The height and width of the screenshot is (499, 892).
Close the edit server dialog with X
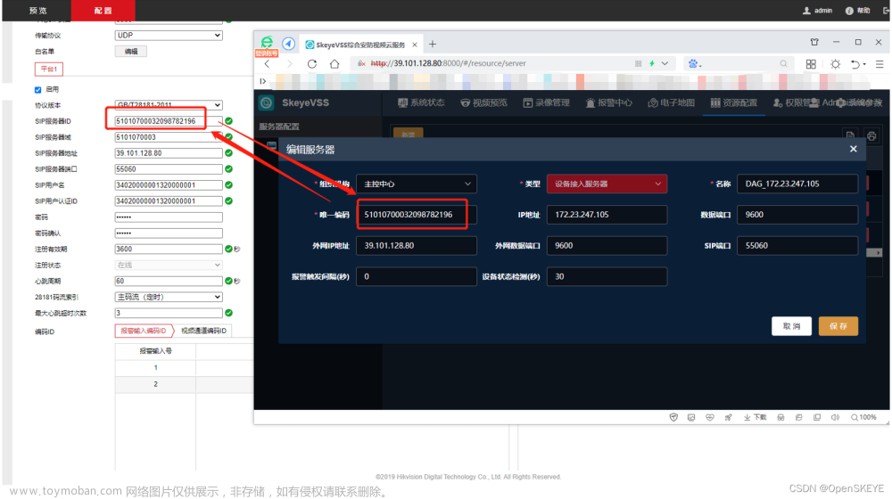(x=854, y=149)
